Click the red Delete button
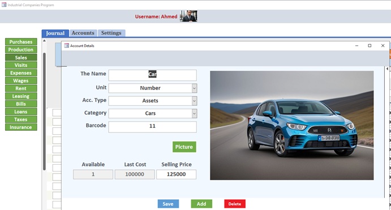Screen dimensions: 391x210 [235, 204]
